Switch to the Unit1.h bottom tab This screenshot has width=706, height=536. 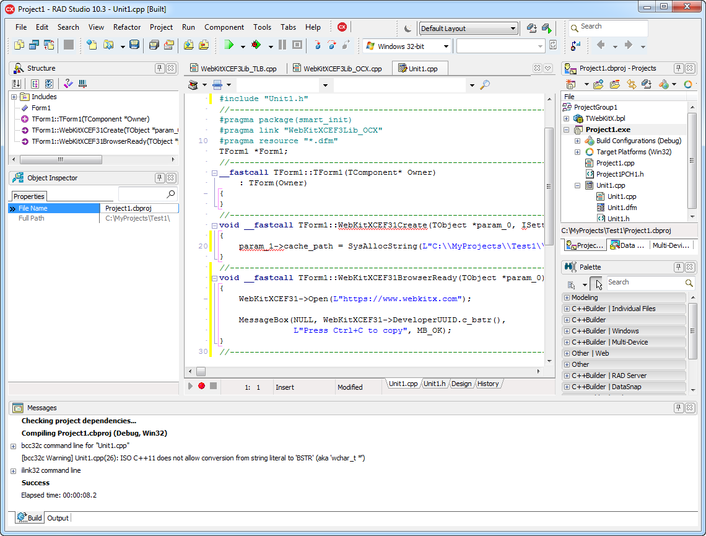coord(434,384)
